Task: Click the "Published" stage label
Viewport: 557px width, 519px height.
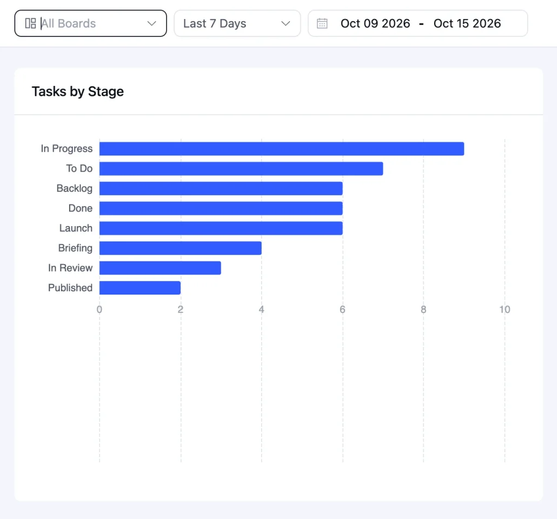Action: tap(70, 287)
